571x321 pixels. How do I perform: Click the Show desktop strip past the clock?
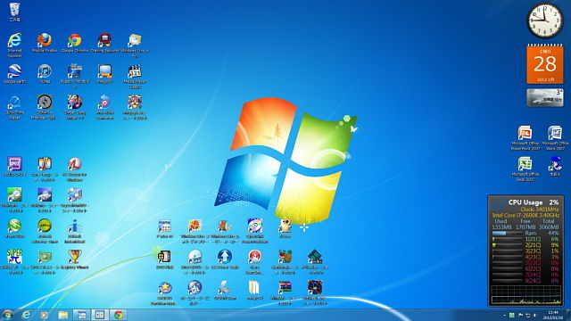[x=568, y=315]
